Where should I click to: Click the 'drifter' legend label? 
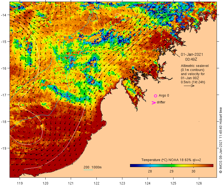(x=161, y=102)
